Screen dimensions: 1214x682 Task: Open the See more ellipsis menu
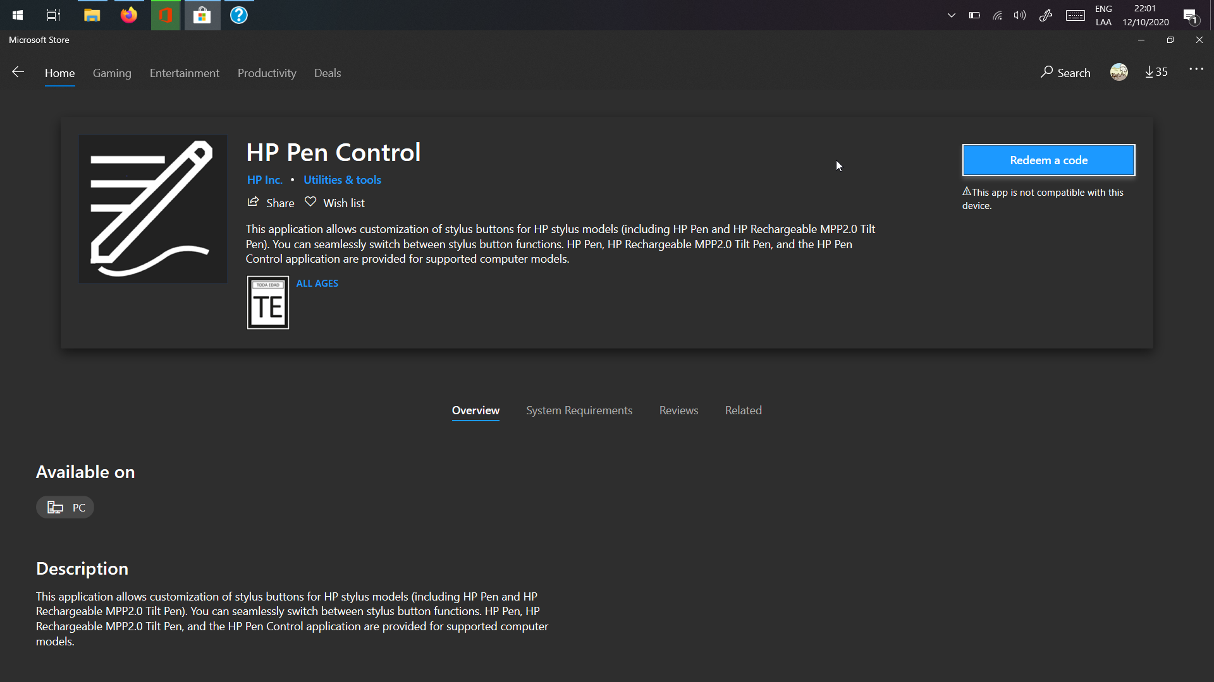[1196, 71]
